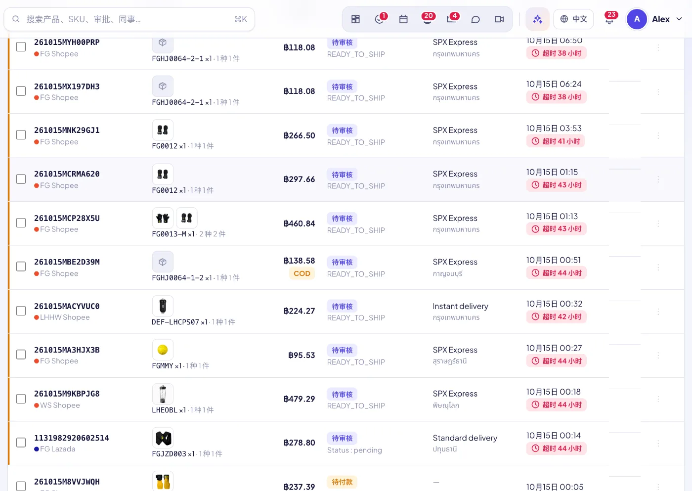Click the overdue 41 hours badge
Screen dimensions: 692x491
coord(556,141)
